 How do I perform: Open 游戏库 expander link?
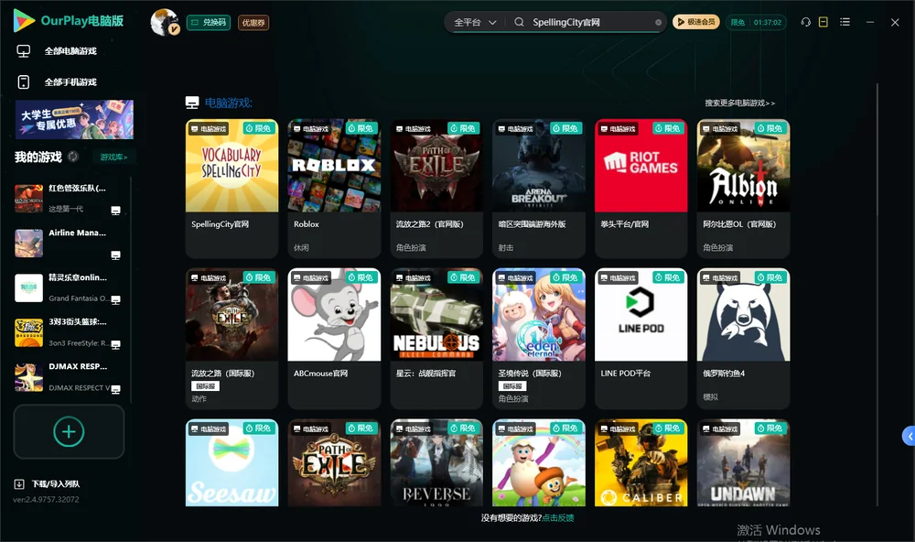click(x=113, y=157)
